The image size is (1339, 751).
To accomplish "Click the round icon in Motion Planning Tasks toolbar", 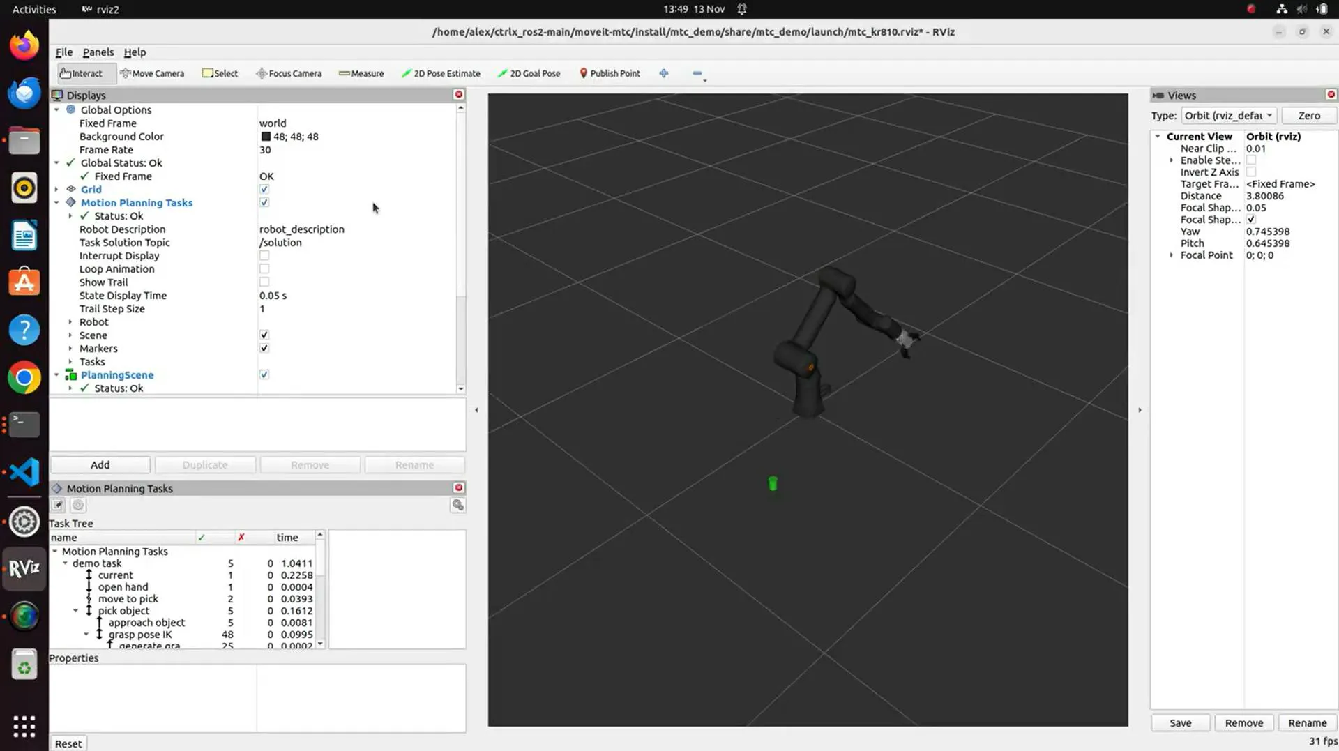I will [78, 506].
